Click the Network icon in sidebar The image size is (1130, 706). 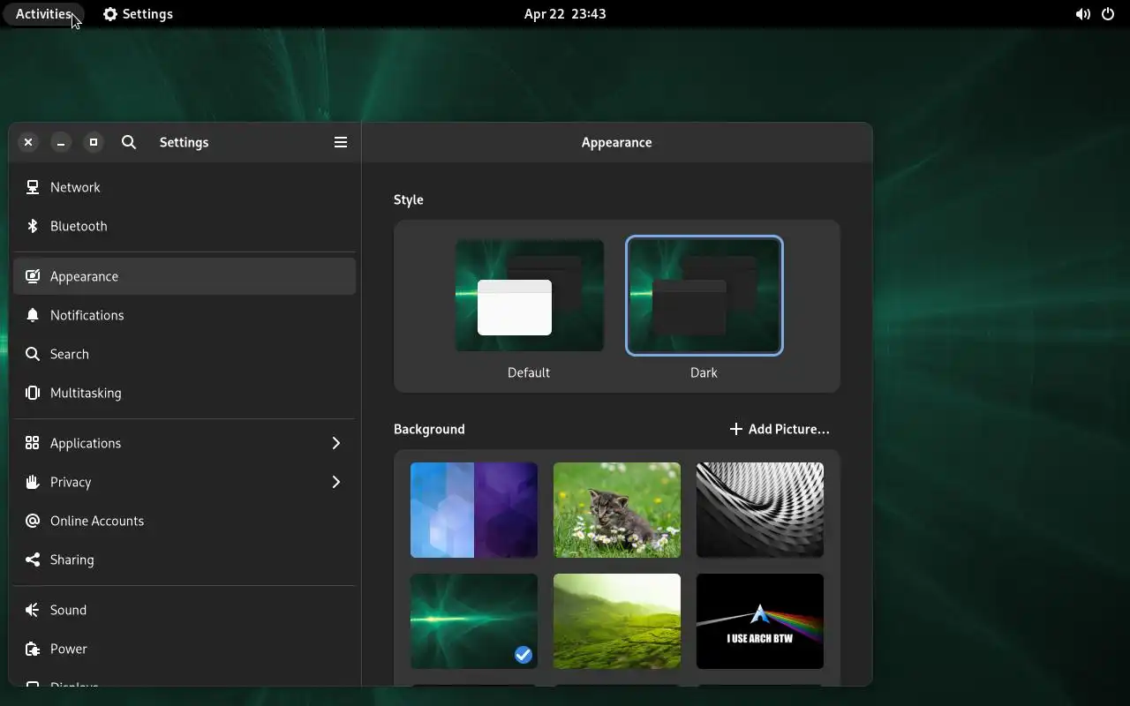coord(33,187)
